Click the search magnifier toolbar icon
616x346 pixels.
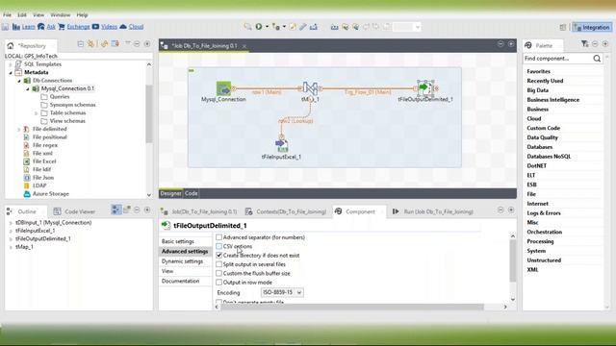pos(247,27)
